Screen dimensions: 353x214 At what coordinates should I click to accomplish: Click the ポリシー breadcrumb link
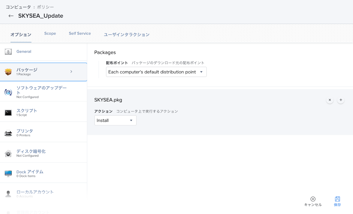click(45, 7)
